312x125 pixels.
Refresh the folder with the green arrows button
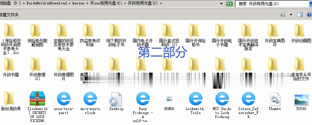(x=229, y=4)
